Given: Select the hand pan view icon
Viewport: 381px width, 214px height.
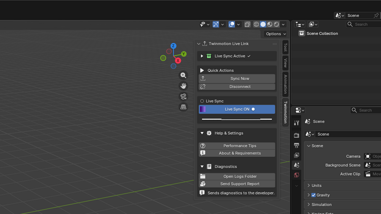Looking at the screenshot, I should [183, 86].
